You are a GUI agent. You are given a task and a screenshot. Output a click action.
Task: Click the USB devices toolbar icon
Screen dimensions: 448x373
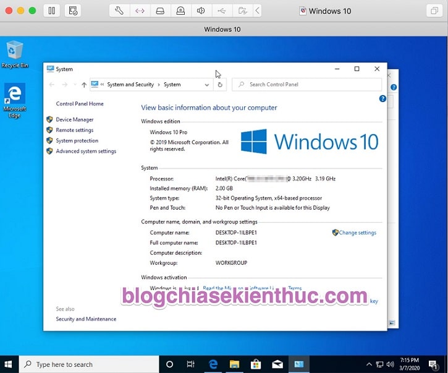pyautogui.click(x=222, y=11)
